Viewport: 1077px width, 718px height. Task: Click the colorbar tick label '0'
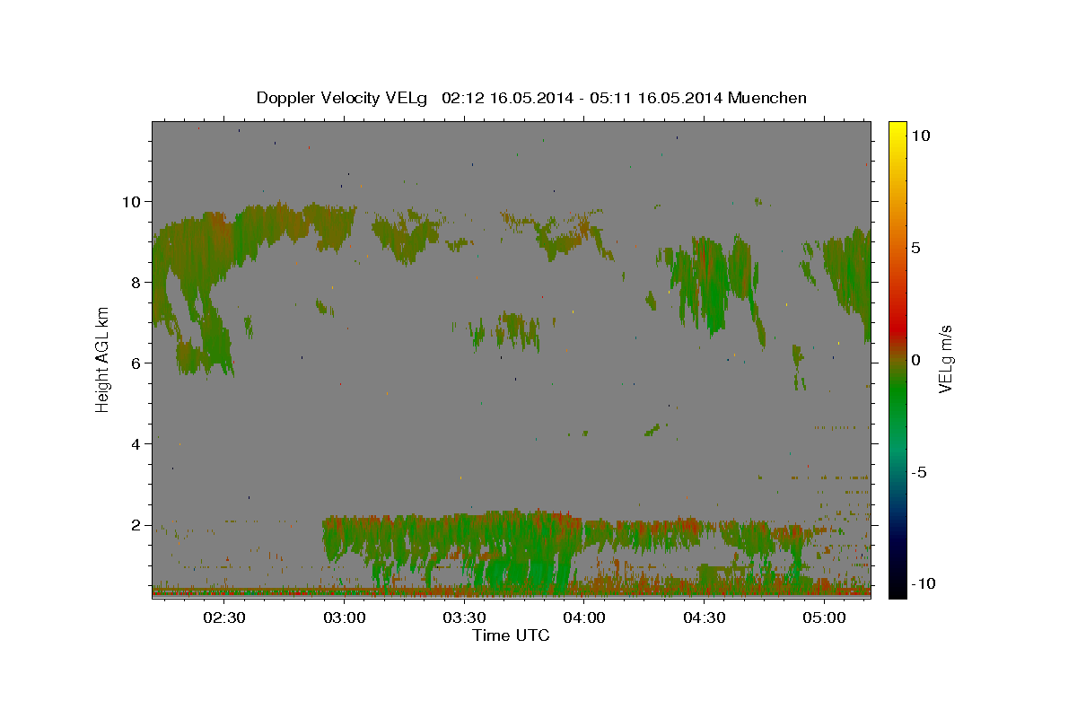pos(915,360)
